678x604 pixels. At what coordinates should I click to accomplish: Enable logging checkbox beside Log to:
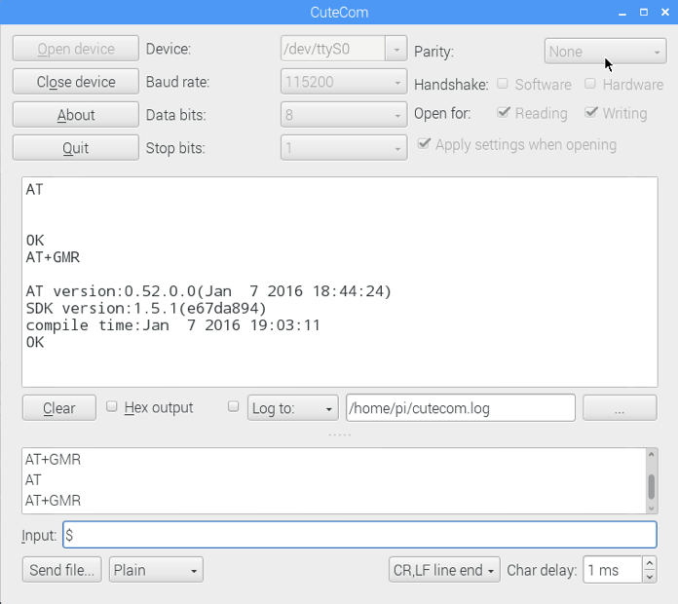pos(233,406)
